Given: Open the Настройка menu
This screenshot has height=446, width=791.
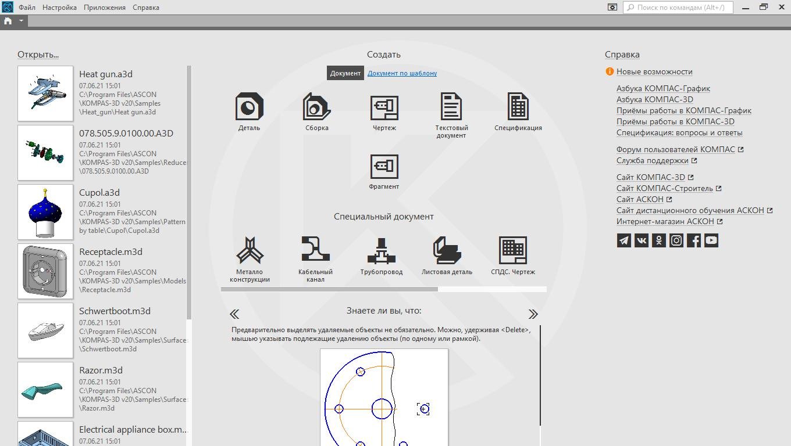Looking at the screenshot, I should tap(59, 8).
